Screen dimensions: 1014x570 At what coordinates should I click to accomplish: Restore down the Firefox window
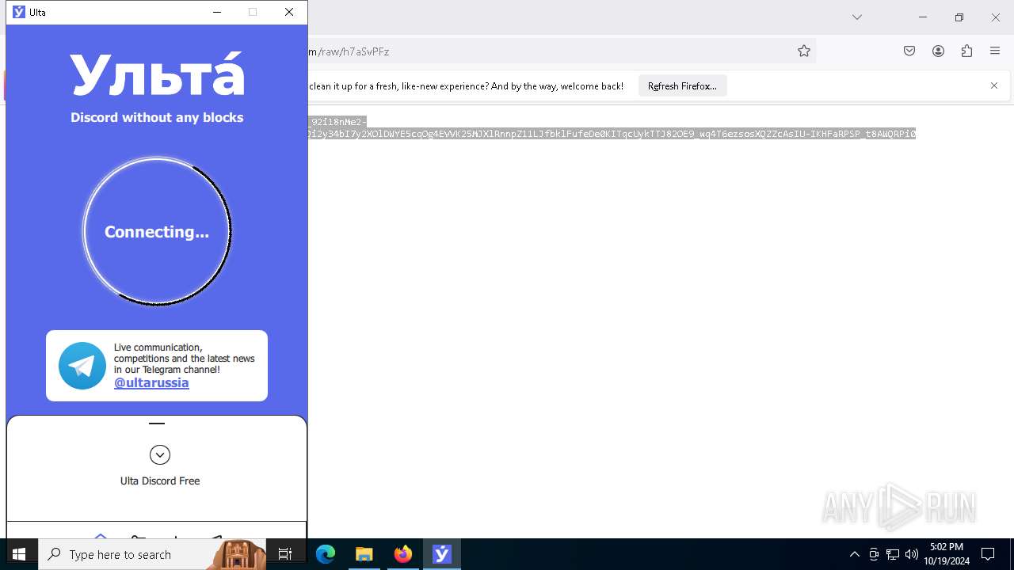coord(959,17)
